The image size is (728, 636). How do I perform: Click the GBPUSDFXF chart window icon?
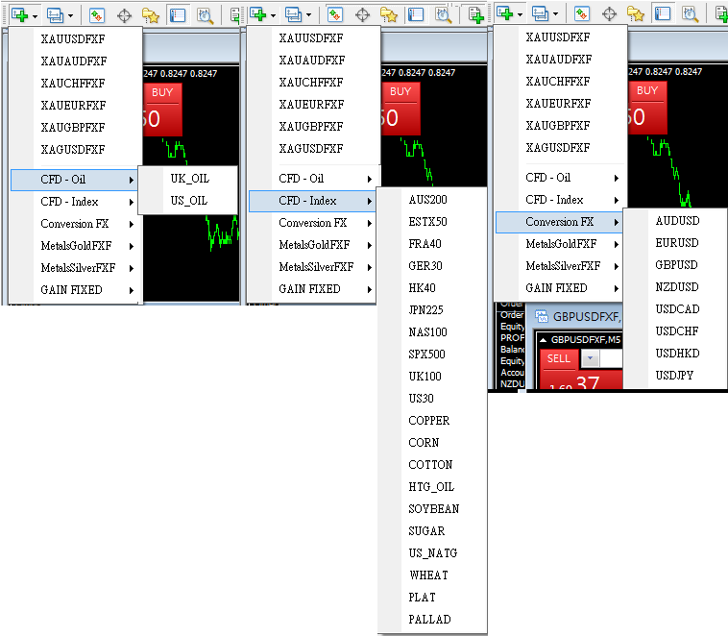click(542, 317)
